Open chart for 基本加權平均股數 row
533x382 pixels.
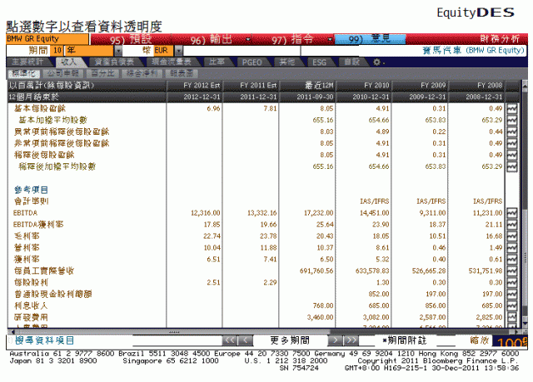(512, 120)
